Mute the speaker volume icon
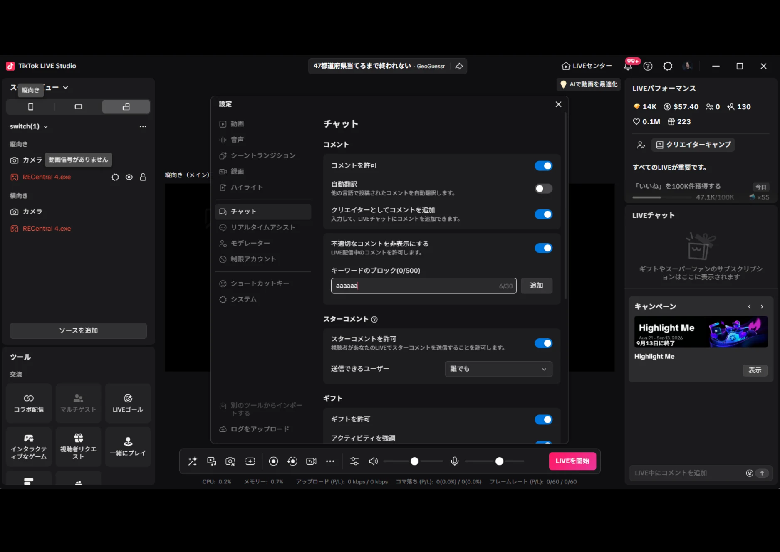 (x=373, y=461)
